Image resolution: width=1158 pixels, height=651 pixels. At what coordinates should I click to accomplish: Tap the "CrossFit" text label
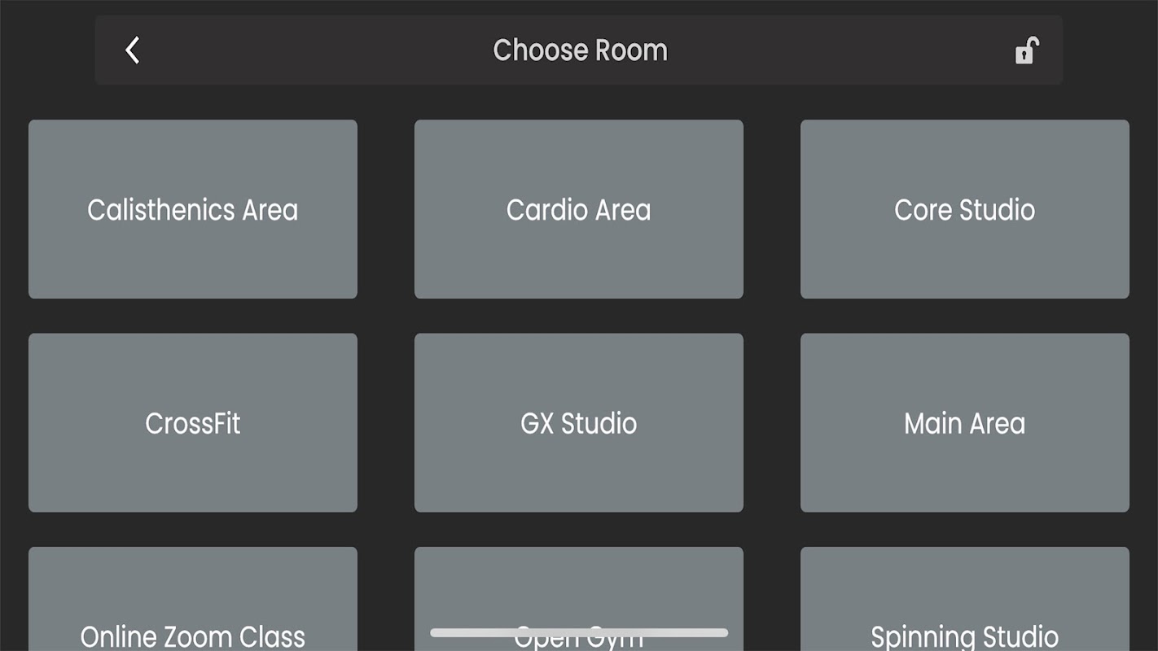(x=193, y=423)
